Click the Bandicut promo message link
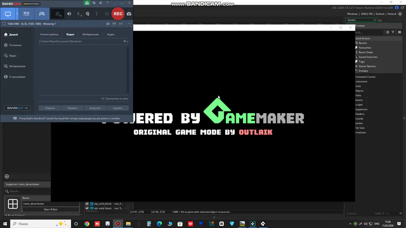This screenshot has height=228, width=406. (x=69, y=119)
